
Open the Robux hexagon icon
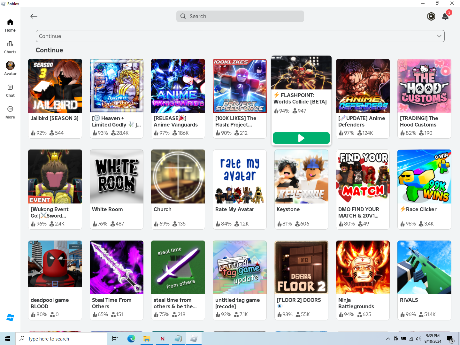pos(431,16)
